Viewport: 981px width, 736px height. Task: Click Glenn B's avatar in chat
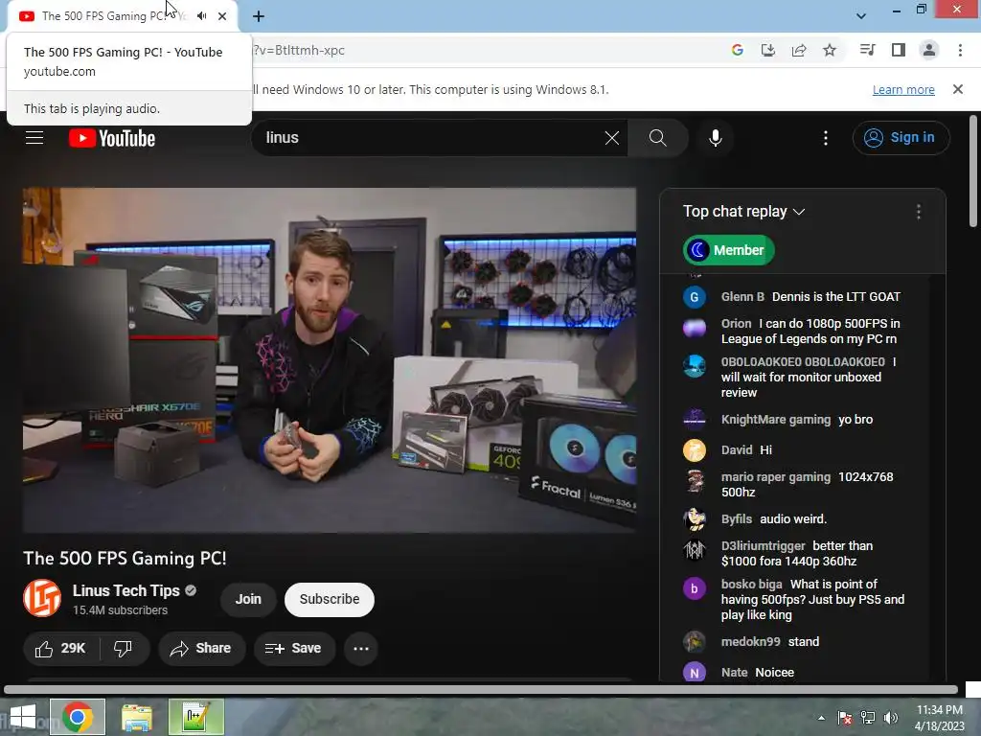coord(695,297)
